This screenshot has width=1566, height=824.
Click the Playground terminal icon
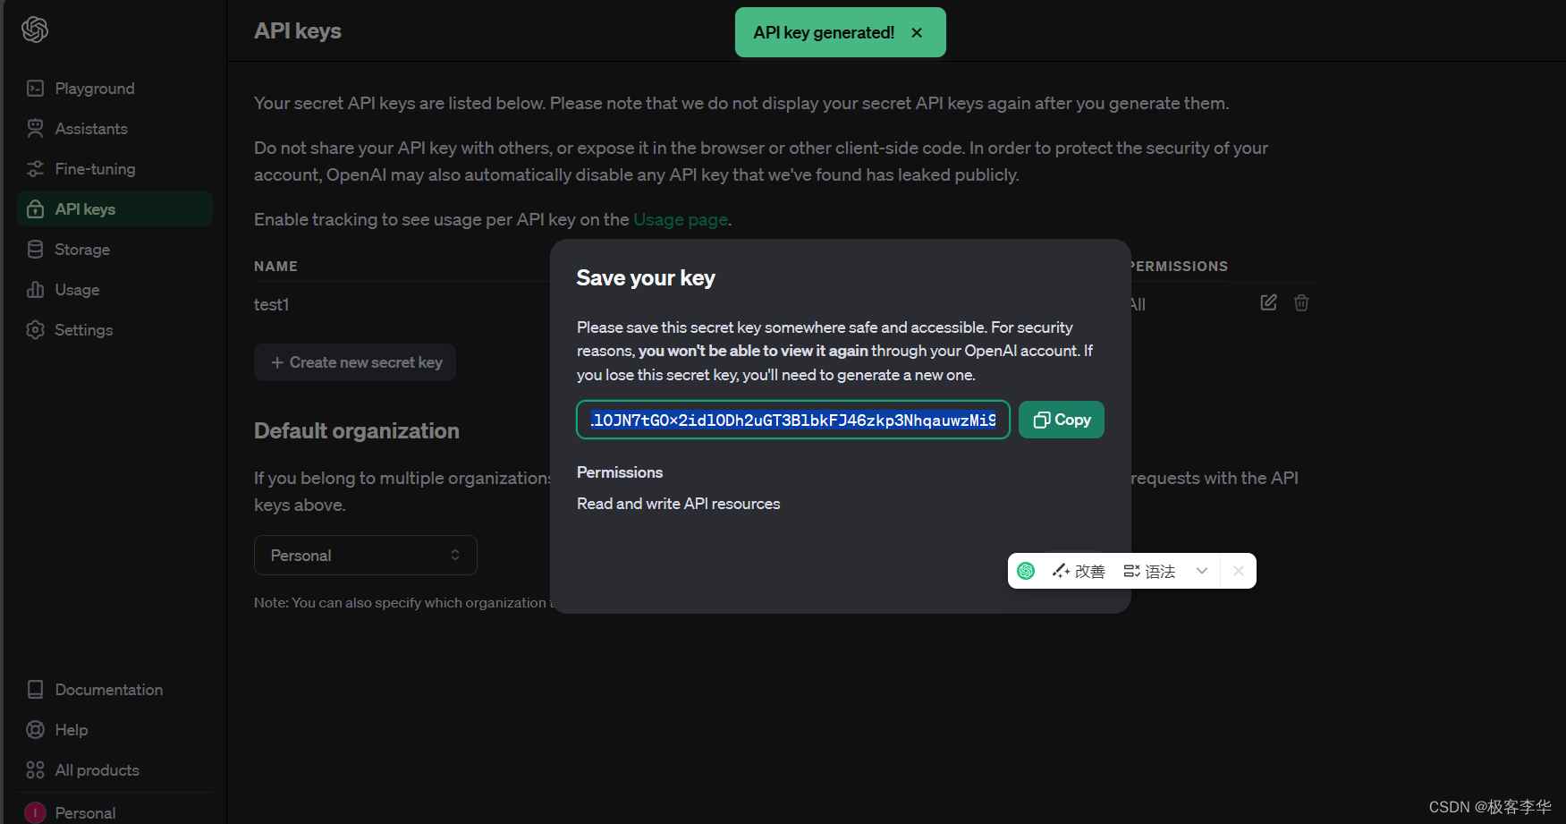36,89
